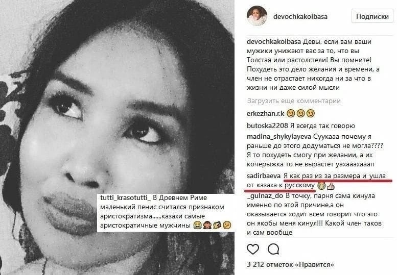Click thumbs up emoji in sadirbaeva comment
The height and width of the screenshot is (275, 397).
pyautogui.click(x=331, y=186)
